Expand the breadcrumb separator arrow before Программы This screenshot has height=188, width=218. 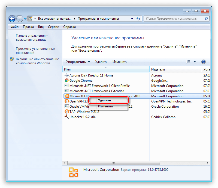(74, 19)
